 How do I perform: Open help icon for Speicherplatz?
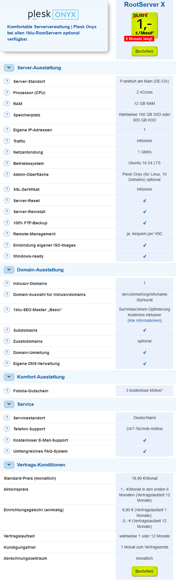click(7, 115)
